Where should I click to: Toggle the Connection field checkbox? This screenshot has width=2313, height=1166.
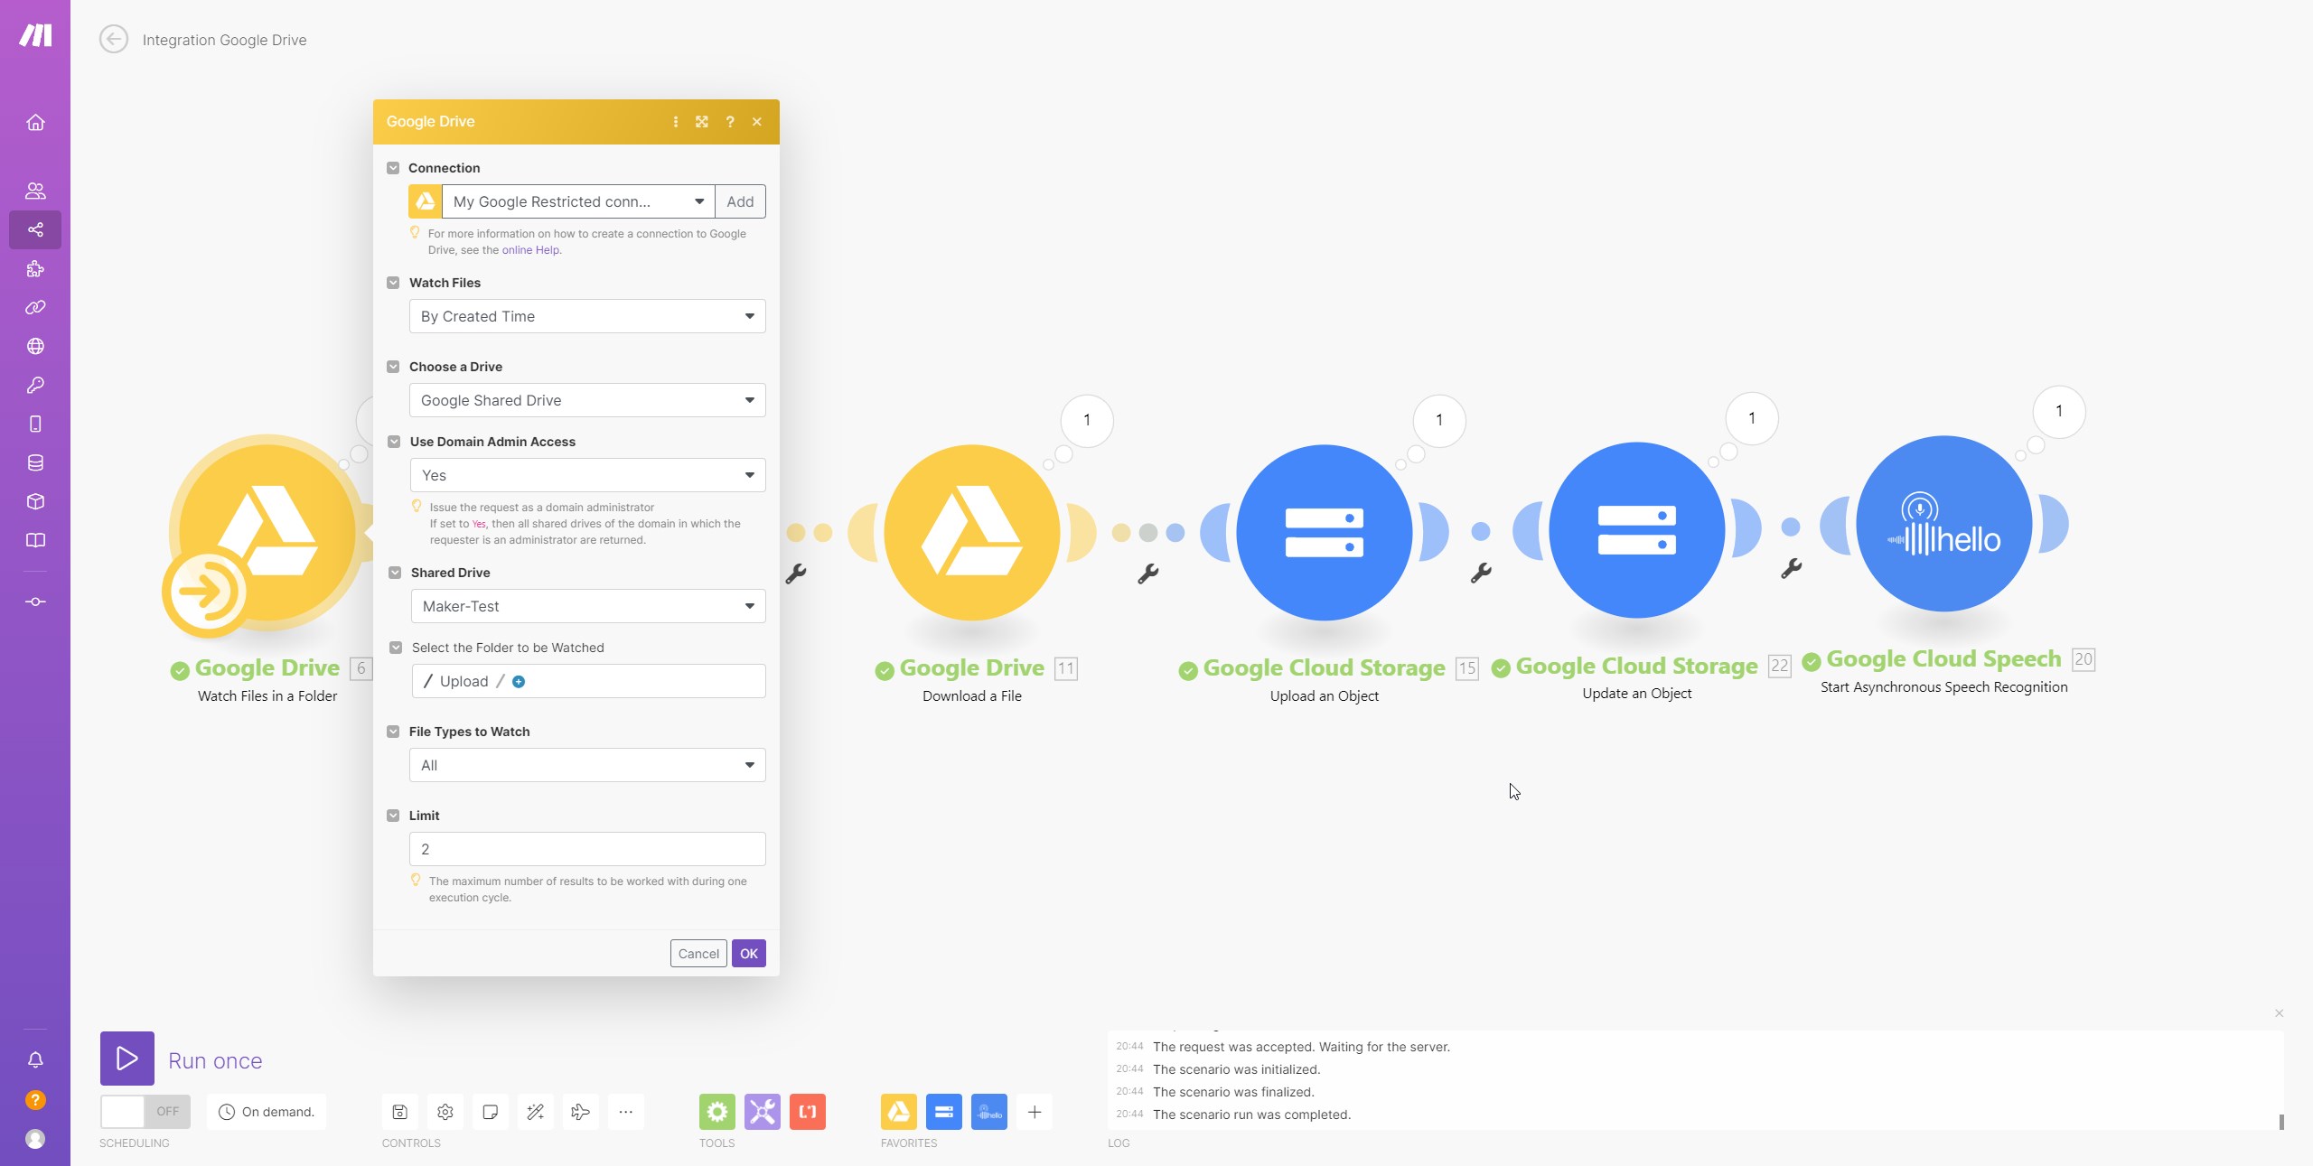click(x=393, y=168)
